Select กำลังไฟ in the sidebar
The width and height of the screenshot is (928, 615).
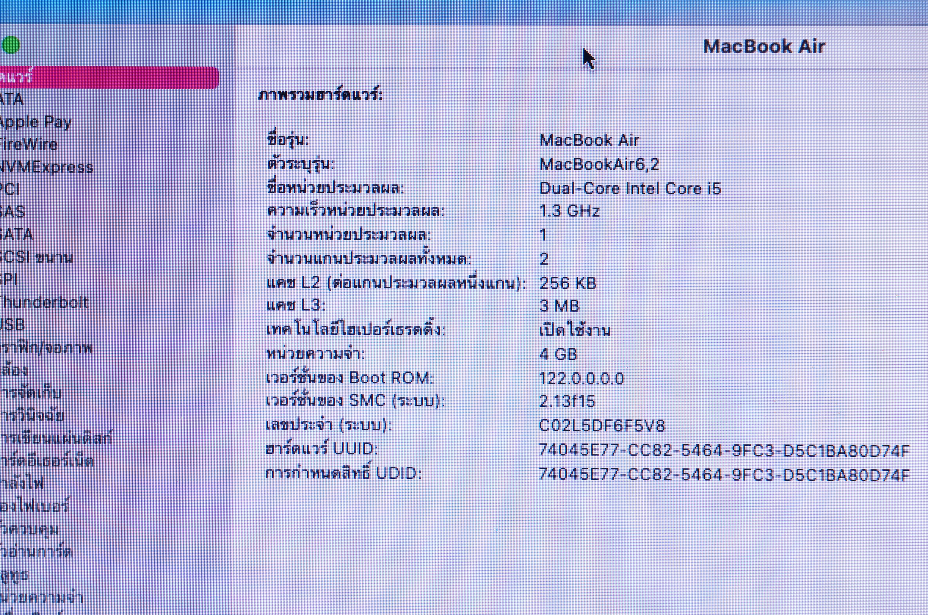[x=22, y=483]
